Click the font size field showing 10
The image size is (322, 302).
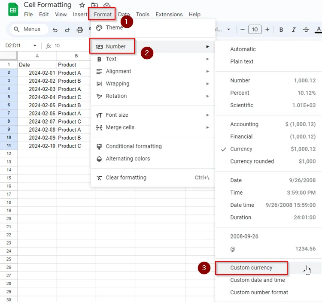[x=255, y=30]
